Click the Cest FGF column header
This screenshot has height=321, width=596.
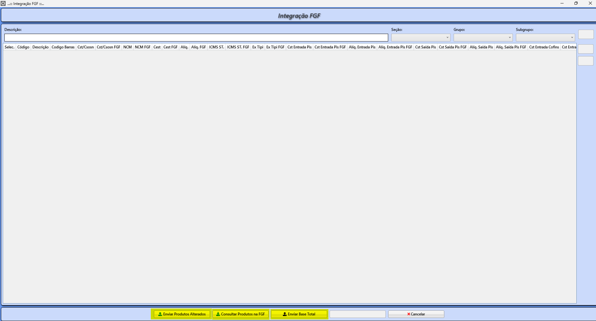[x=170, y=47]
